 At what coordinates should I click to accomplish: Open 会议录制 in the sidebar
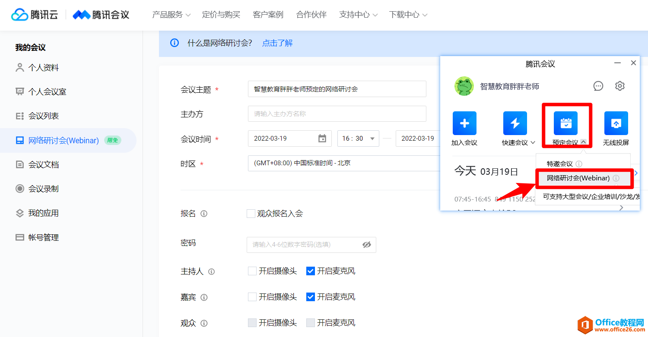(43, 189)
